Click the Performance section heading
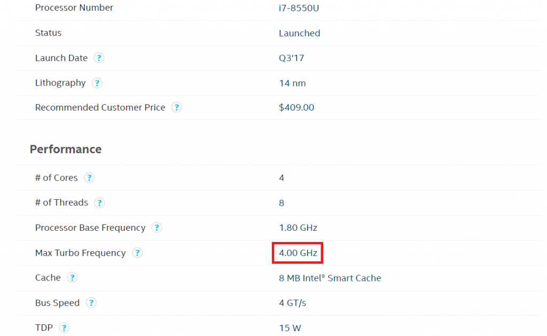The width and height of the screenshot is (547, 336). pyautogui.click(x=66, y=149)
